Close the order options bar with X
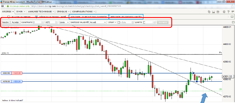Viewport: 235px width, 103px height. click(232, 17)
